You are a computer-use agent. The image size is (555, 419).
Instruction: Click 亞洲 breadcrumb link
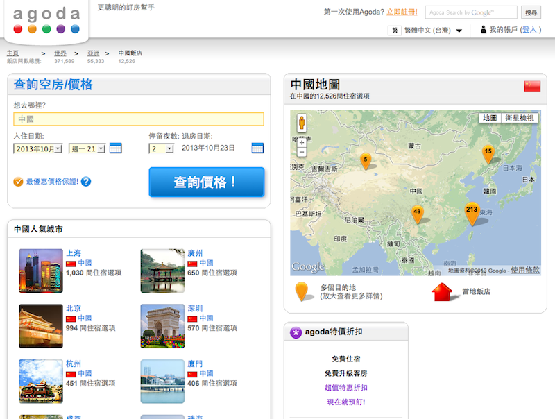click(x=94, y=53)
